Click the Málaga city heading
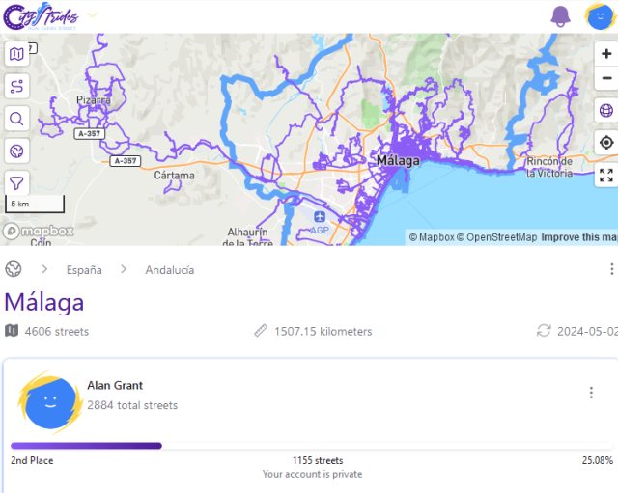Screen dimensions: 618x493 pos(44,302)
